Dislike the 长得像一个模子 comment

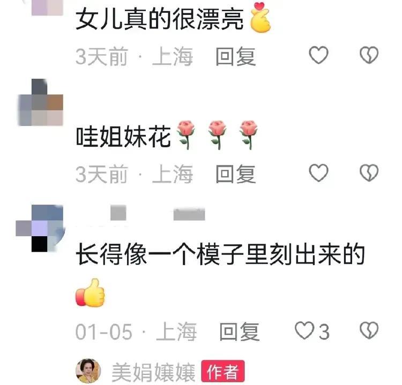[x=369, y=330]
